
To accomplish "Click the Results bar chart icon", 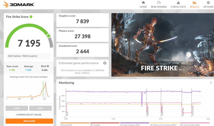I will pos(194,3).
